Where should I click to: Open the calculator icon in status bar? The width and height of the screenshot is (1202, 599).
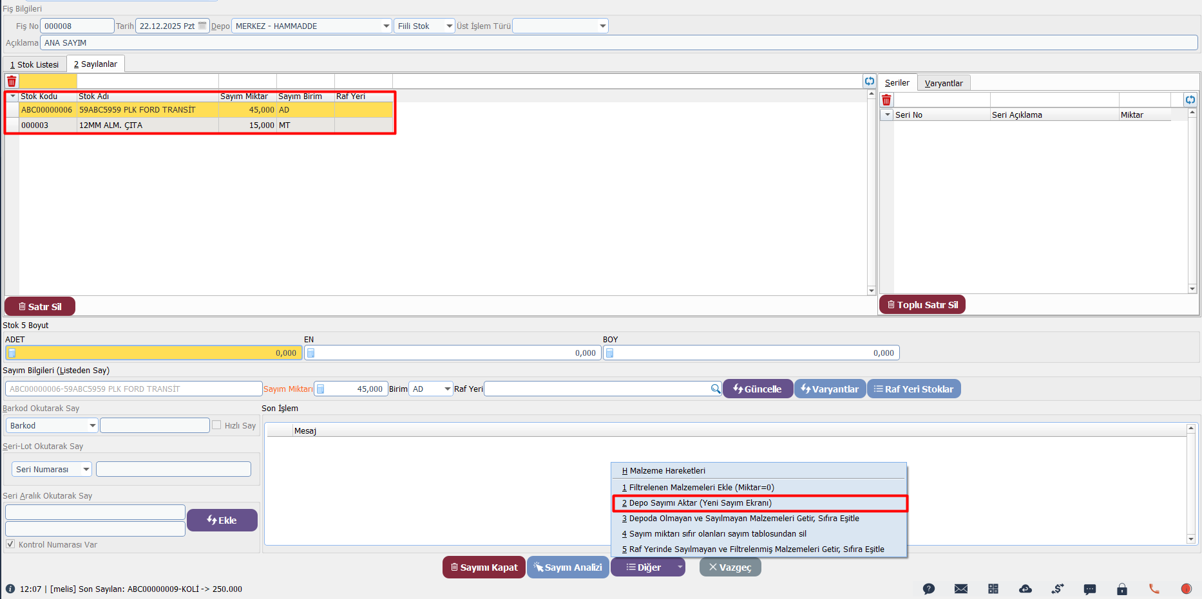click(x=993, y=589)
